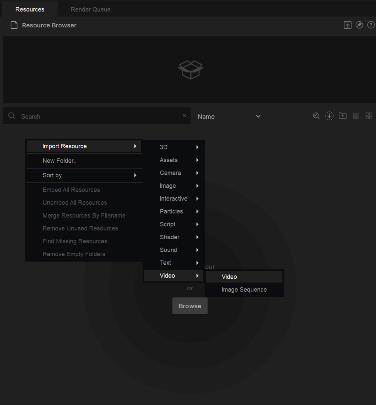Click into the Search input field
Image resolution: width=376 pixels, height=405 pixels.
tap(100, 117)
